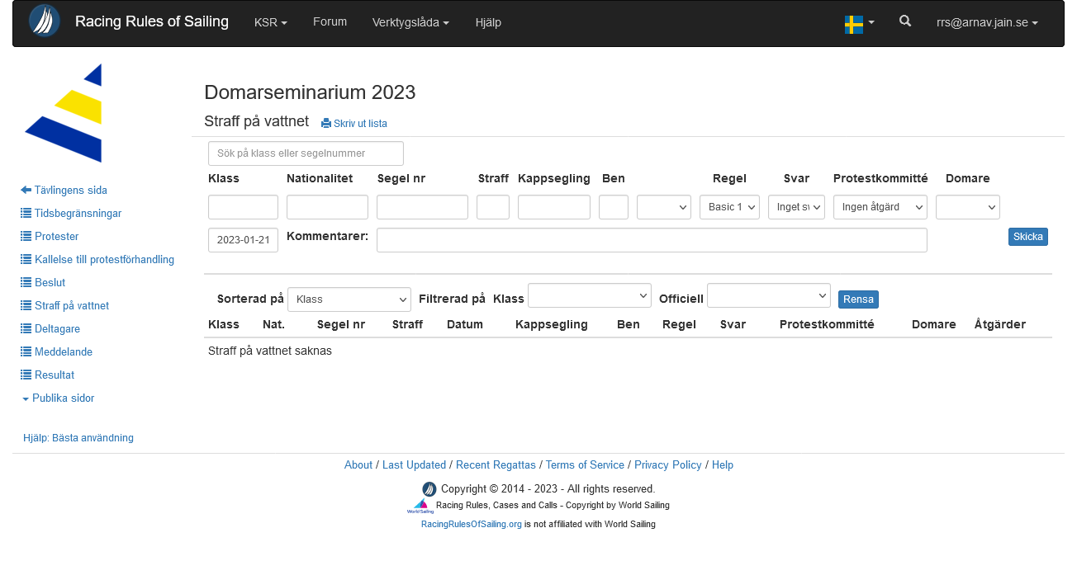Screen dimensions: 1077x561
Task: Click the Rensa filter button
Action: pos(858,299)
